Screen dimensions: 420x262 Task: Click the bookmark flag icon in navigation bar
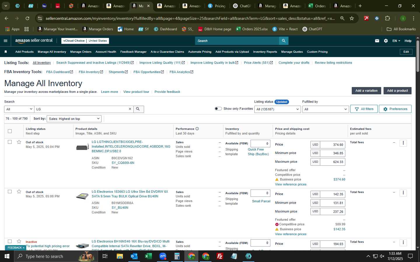point(6,52)
